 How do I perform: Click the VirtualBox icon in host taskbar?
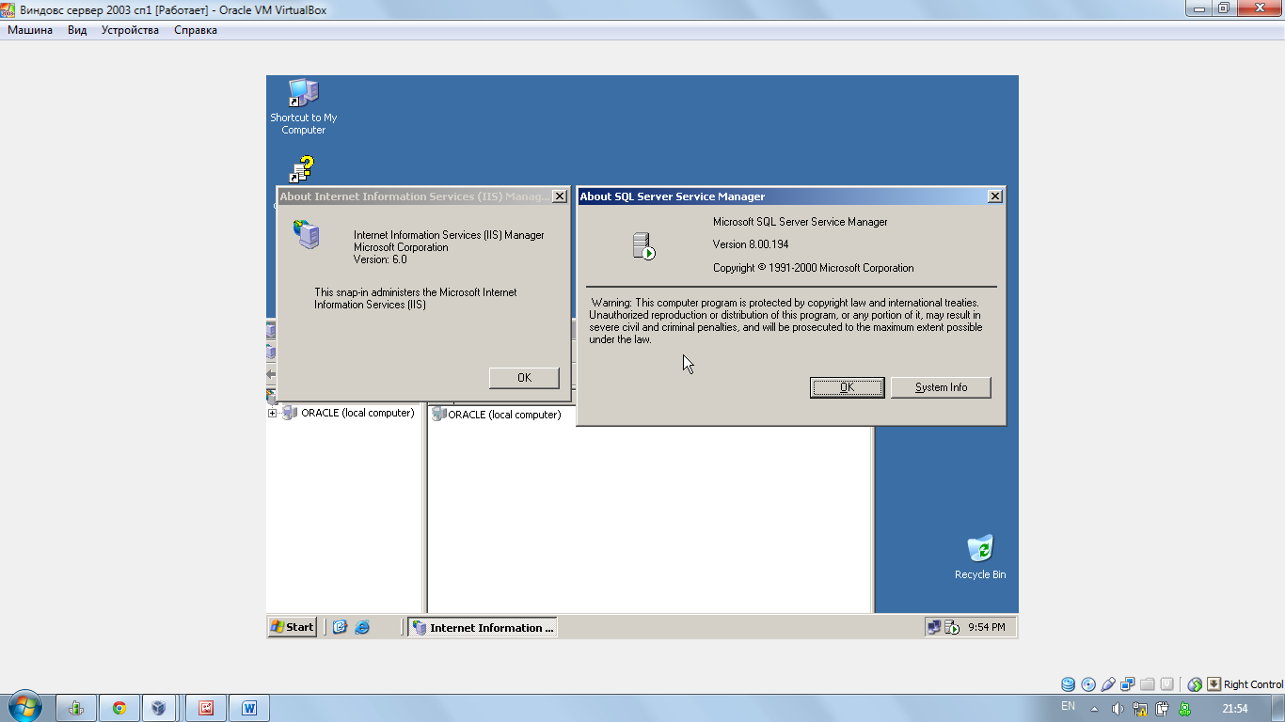160,708
